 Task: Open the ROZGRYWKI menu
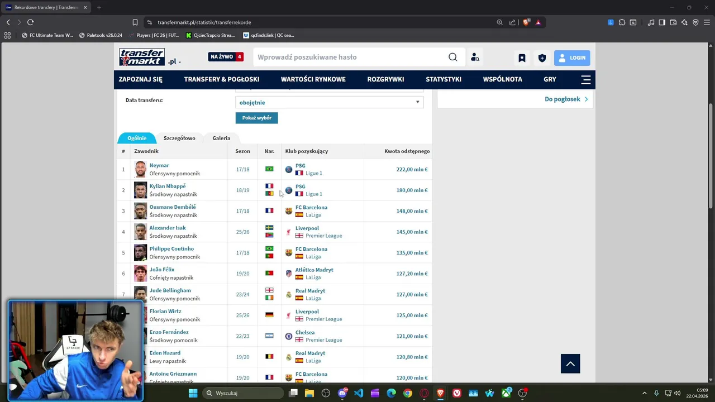coord(385,79)
